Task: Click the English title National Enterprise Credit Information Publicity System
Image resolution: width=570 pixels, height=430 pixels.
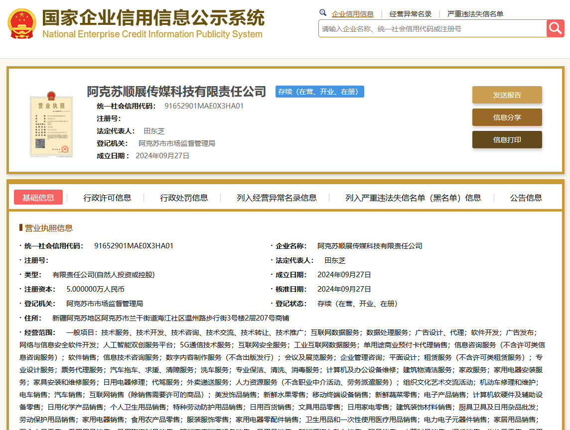Action: pos(152,34)
